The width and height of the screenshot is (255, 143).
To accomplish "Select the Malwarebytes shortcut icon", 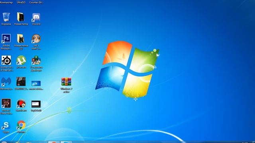I will coord(6,82).
